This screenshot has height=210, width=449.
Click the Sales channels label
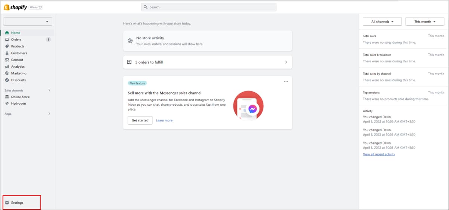(x=14, y=90)
